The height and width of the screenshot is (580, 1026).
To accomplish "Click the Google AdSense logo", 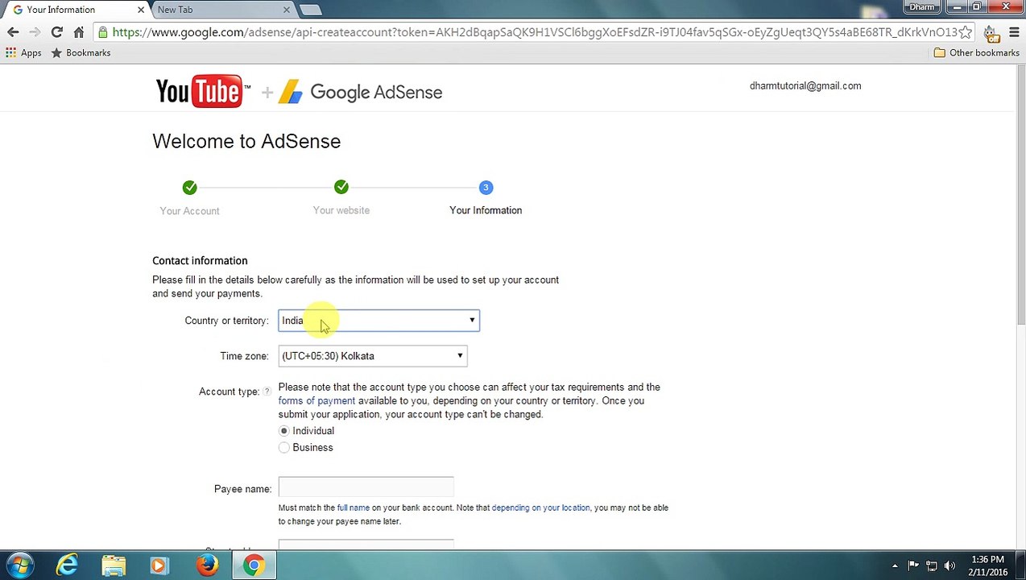I will 361,92.
